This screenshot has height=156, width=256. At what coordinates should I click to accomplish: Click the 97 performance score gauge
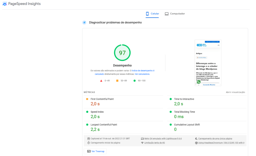click(x=122, y=53)
